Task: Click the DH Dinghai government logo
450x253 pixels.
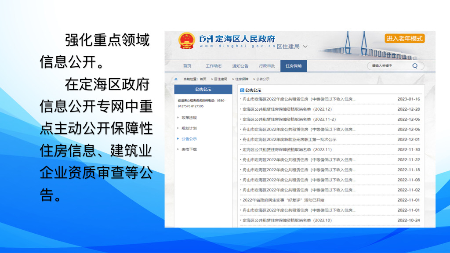Action: 206,39
